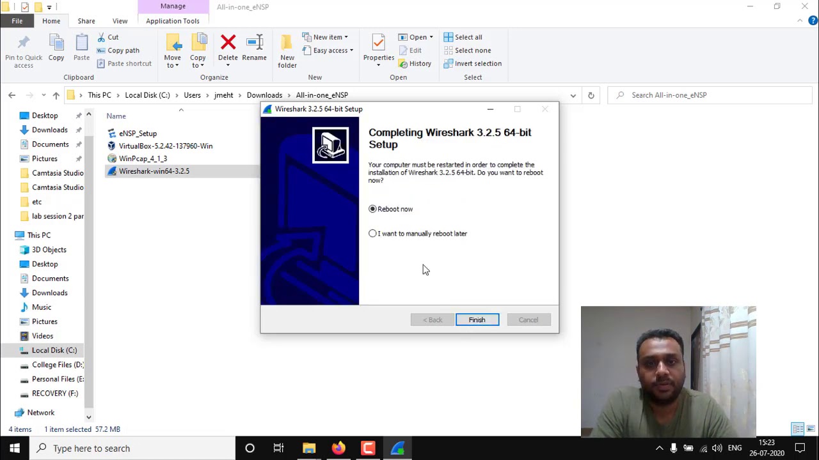Click the address bar history dropdown
The width and height of the screenshot is (819, 460).
click(x=573, y=95)
